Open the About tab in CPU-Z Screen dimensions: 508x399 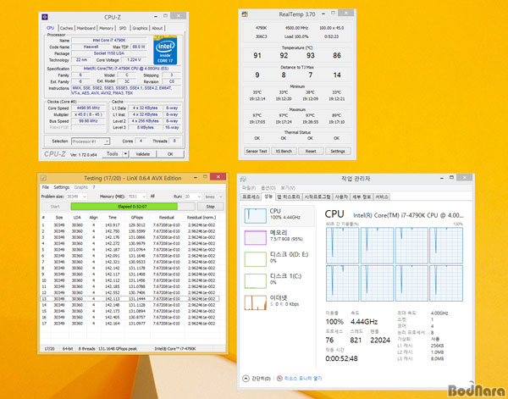157,28
